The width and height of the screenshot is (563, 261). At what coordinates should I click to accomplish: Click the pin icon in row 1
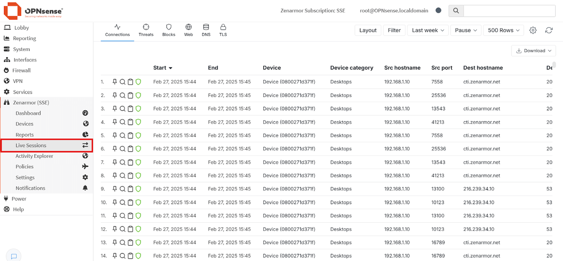click(x=115, y=82)
